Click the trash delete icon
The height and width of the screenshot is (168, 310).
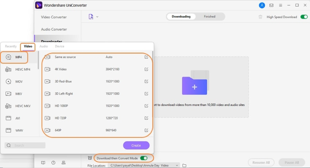pos(261,17)
